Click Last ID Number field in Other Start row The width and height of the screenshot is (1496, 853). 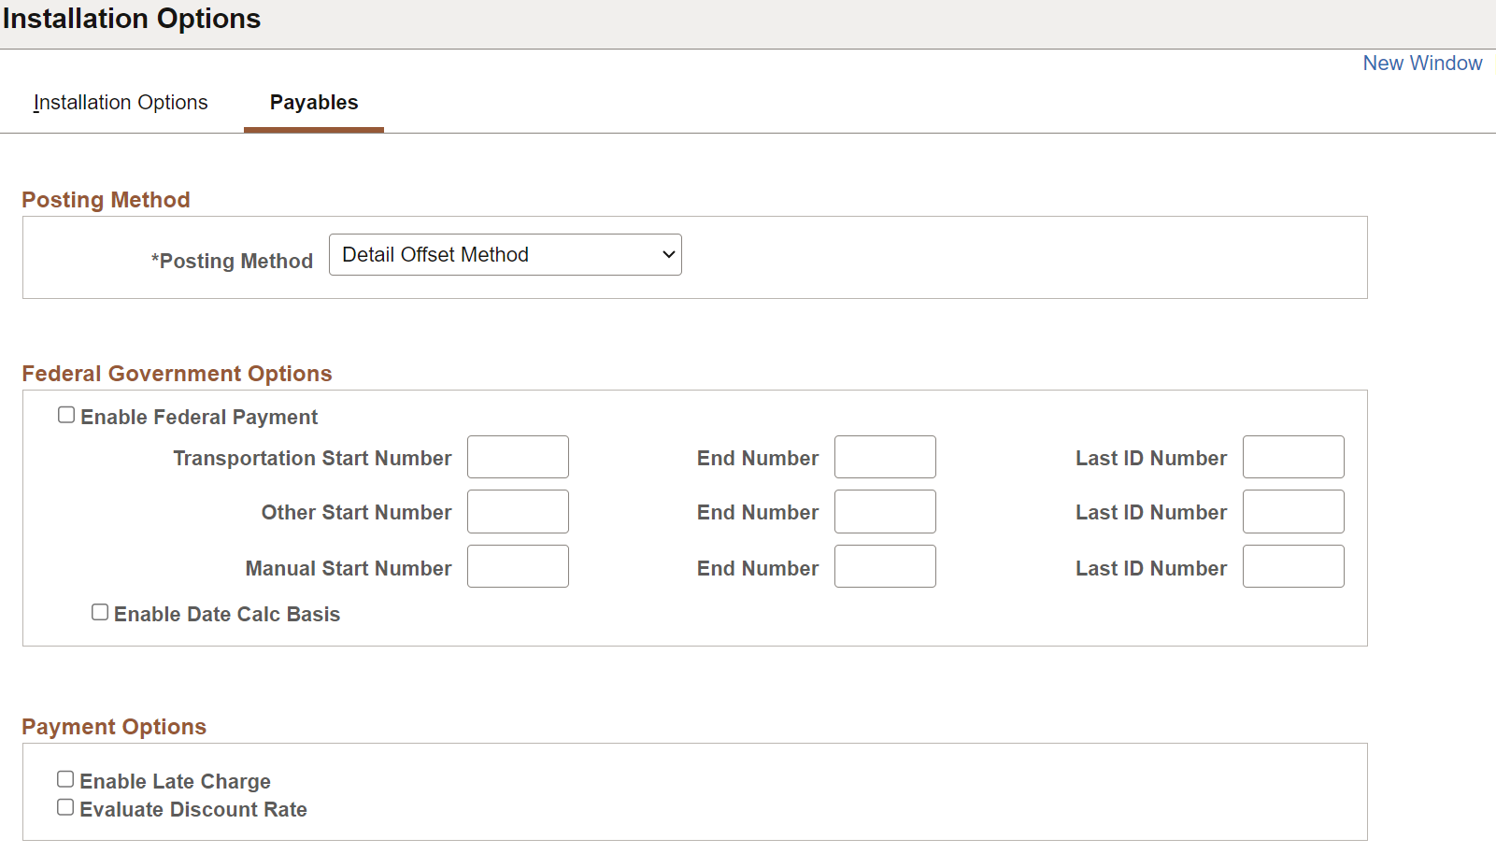(x=1293, y=512)
